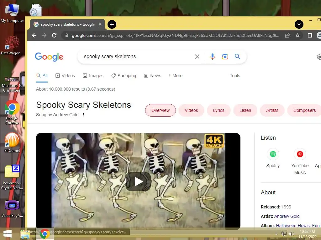Click 'Song by Andrew Gold' subtitle
The image size is (321, 240).
point(57,115)
